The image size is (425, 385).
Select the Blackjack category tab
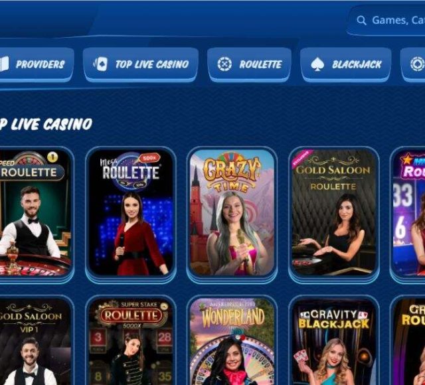[x=345, y=65]
